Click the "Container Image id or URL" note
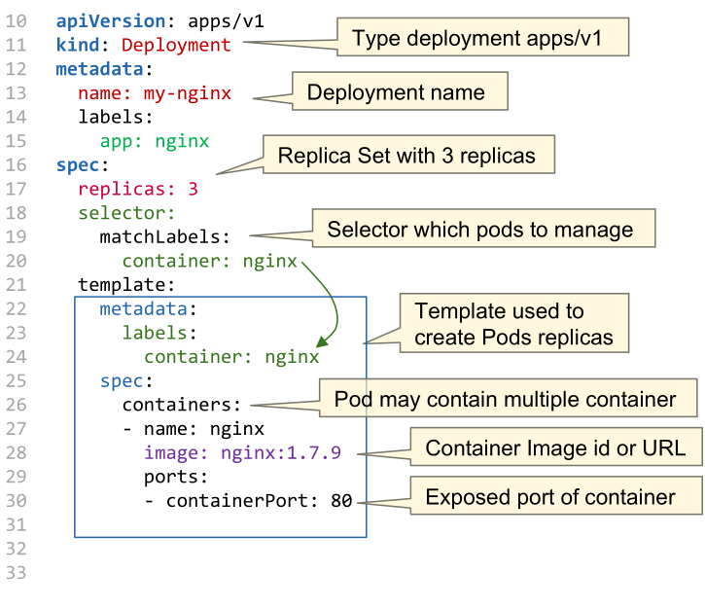705x608 pixels. point(555,447)
